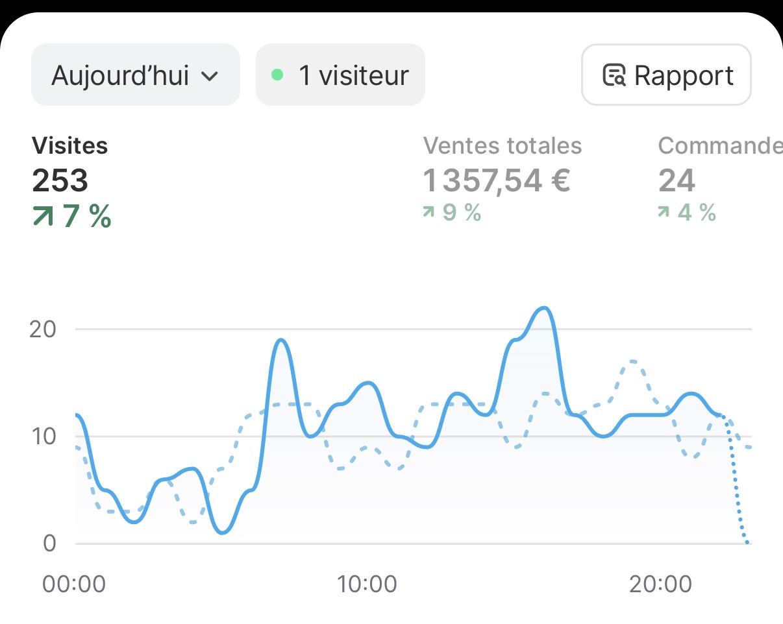
Task: Open the Aujourd'hui date range dropdown
Action: [135, 75]
